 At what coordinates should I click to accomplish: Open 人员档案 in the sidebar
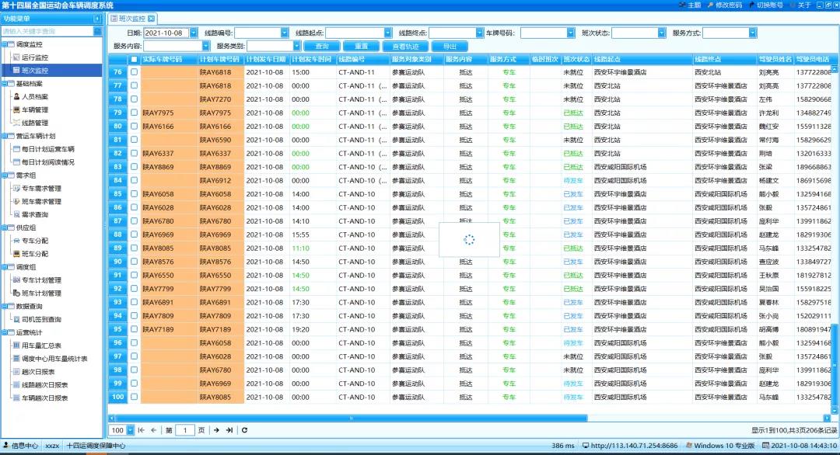click(x=34, y=97)
